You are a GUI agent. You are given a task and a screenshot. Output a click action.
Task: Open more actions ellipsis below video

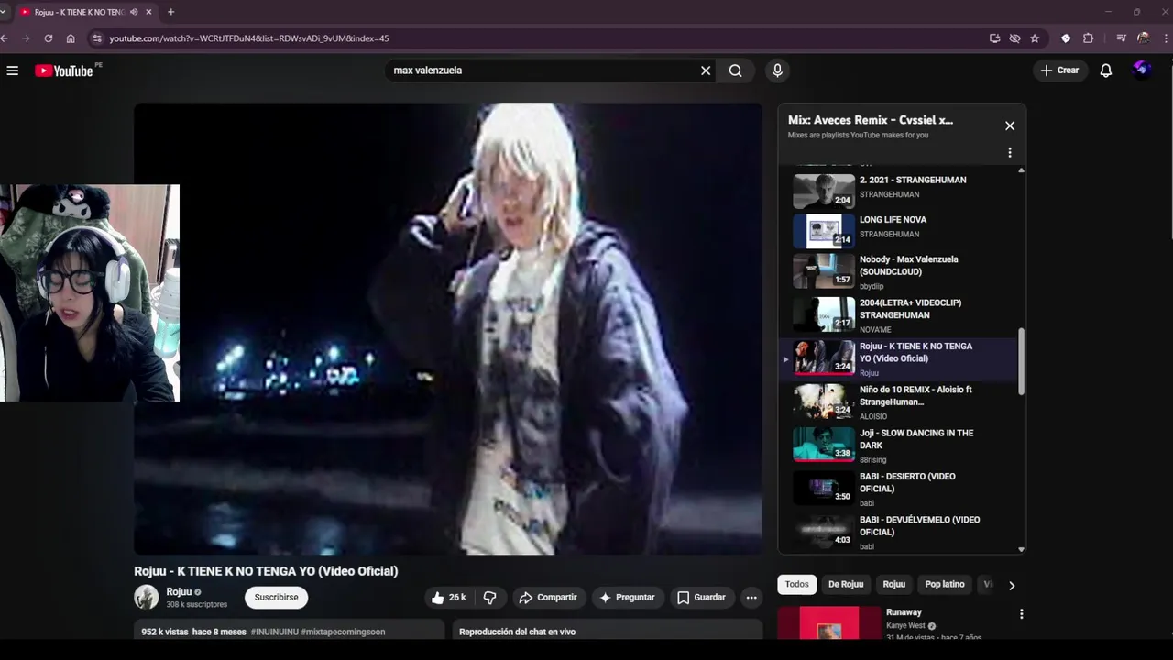pos(751,598)
